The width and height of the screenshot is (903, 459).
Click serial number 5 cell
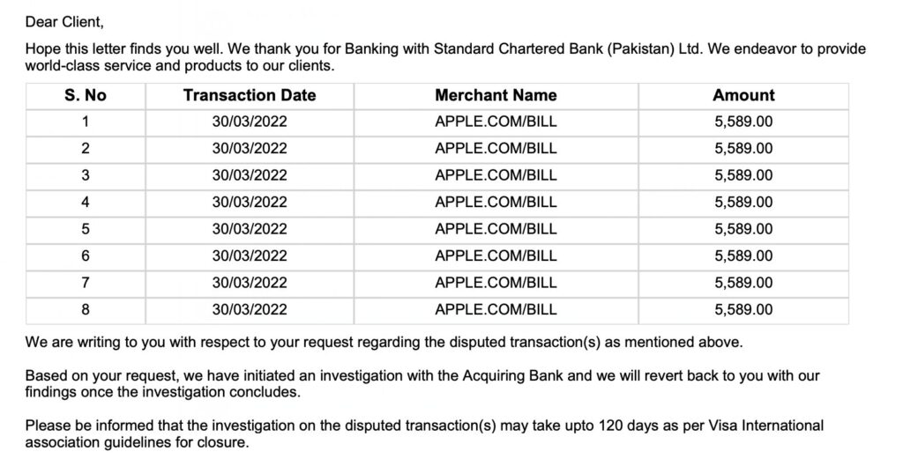coord(86,229)
